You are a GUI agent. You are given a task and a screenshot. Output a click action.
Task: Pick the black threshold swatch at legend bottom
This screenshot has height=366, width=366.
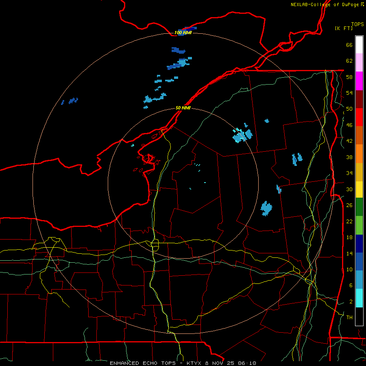point(359,316)
